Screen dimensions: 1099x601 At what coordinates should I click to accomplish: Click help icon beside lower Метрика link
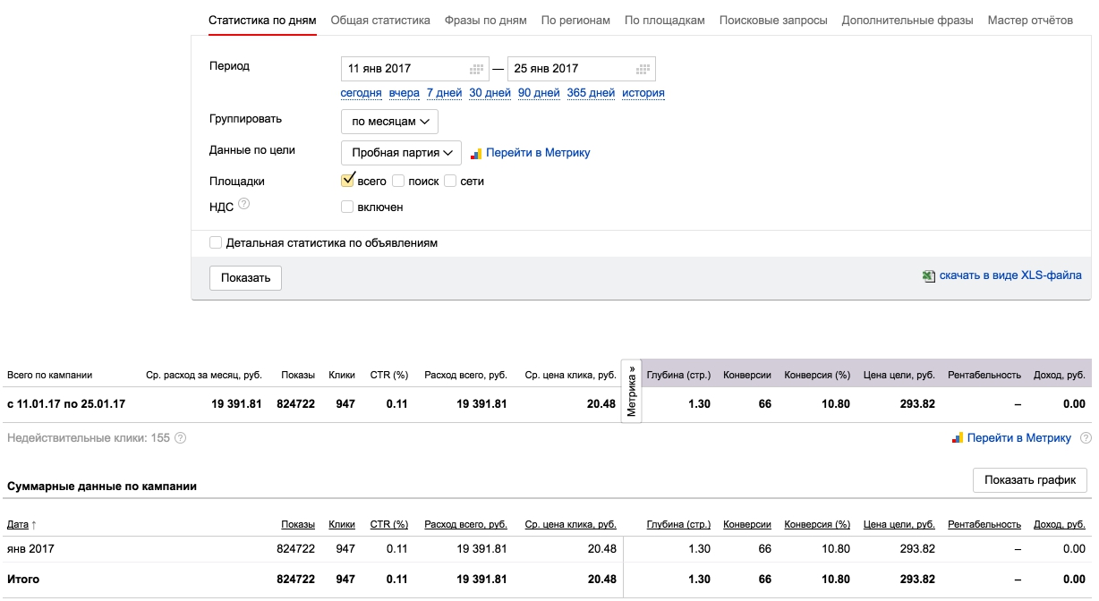(x=1086, y=438)
